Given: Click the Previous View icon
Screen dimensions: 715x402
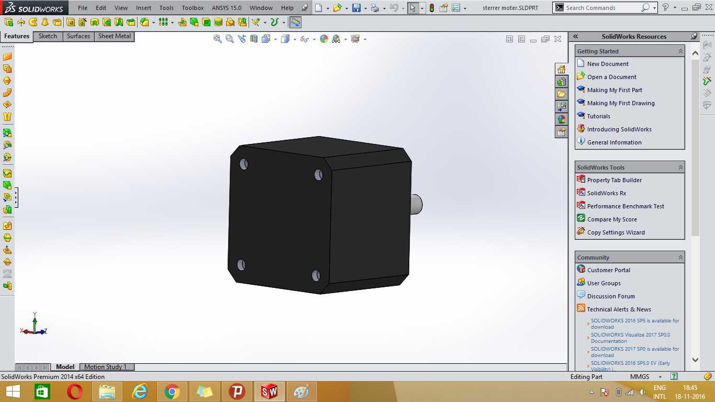Looking at the screenshot, I should [x=241, y=39].
